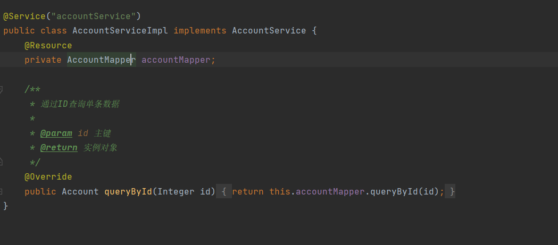The width and height of the screenshot is (558, 245).
Task: Click the Chinese comment 通过ID查询单条数据
Action: (x=80, y=104)
